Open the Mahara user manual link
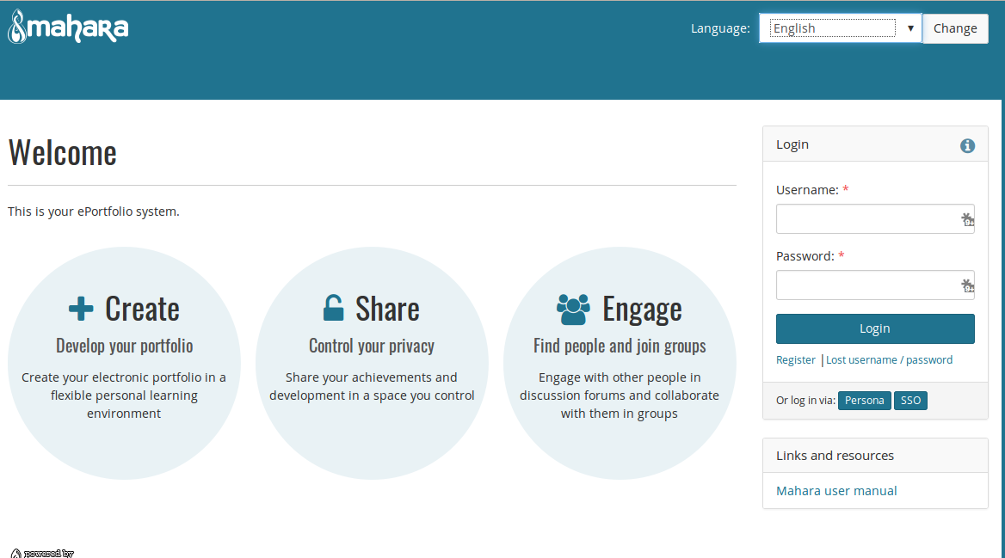 pyautogui.click(x=836, y=491)
